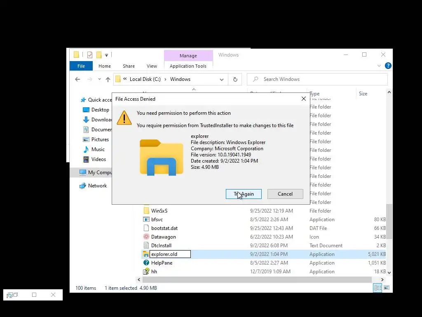
Task: Open Explorer help question mark
Action: [x=388, y=66]
